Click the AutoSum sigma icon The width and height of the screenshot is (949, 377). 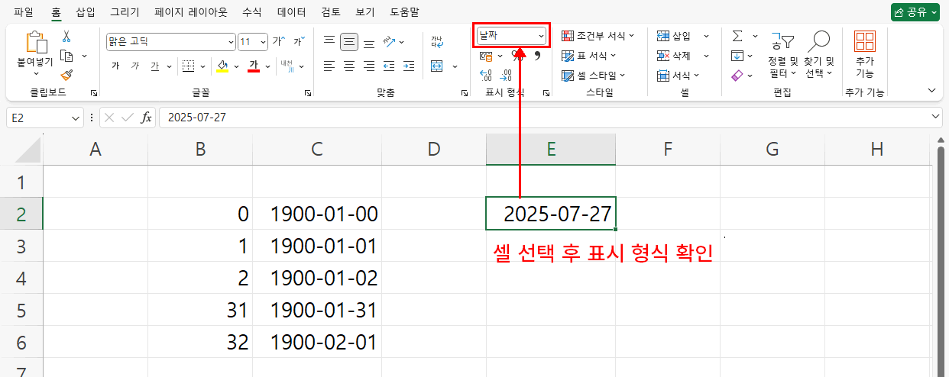click(x=737, y=36)
